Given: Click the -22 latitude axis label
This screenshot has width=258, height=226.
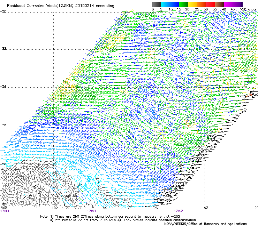Looking at the screenshot, I should coord(3,49).
